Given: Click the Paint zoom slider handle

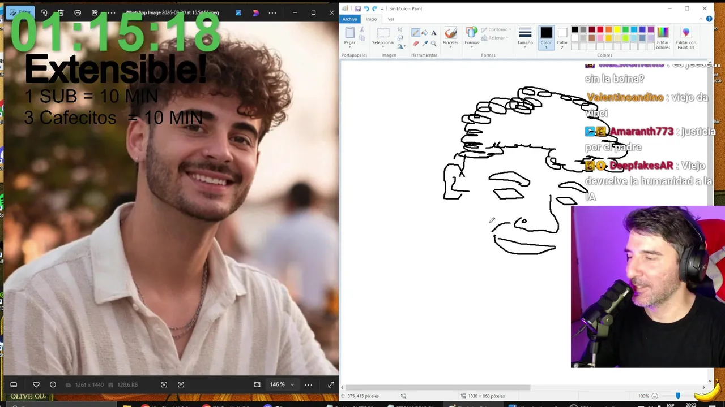Looking at the screenshot, I should [678, 396].
